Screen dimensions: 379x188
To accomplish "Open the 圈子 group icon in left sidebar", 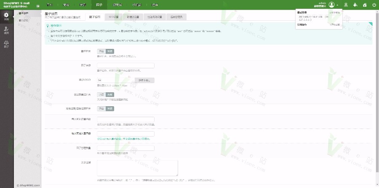I will pyautogui.click(x=6, y=44).
